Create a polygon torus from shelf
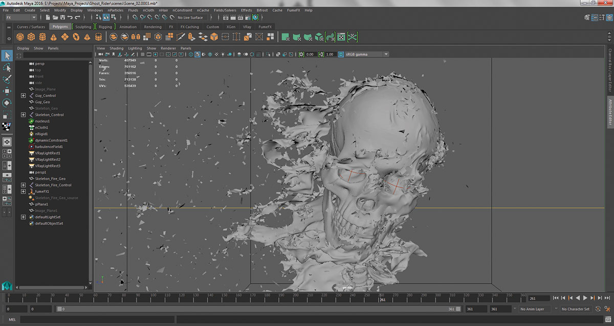 76,37
